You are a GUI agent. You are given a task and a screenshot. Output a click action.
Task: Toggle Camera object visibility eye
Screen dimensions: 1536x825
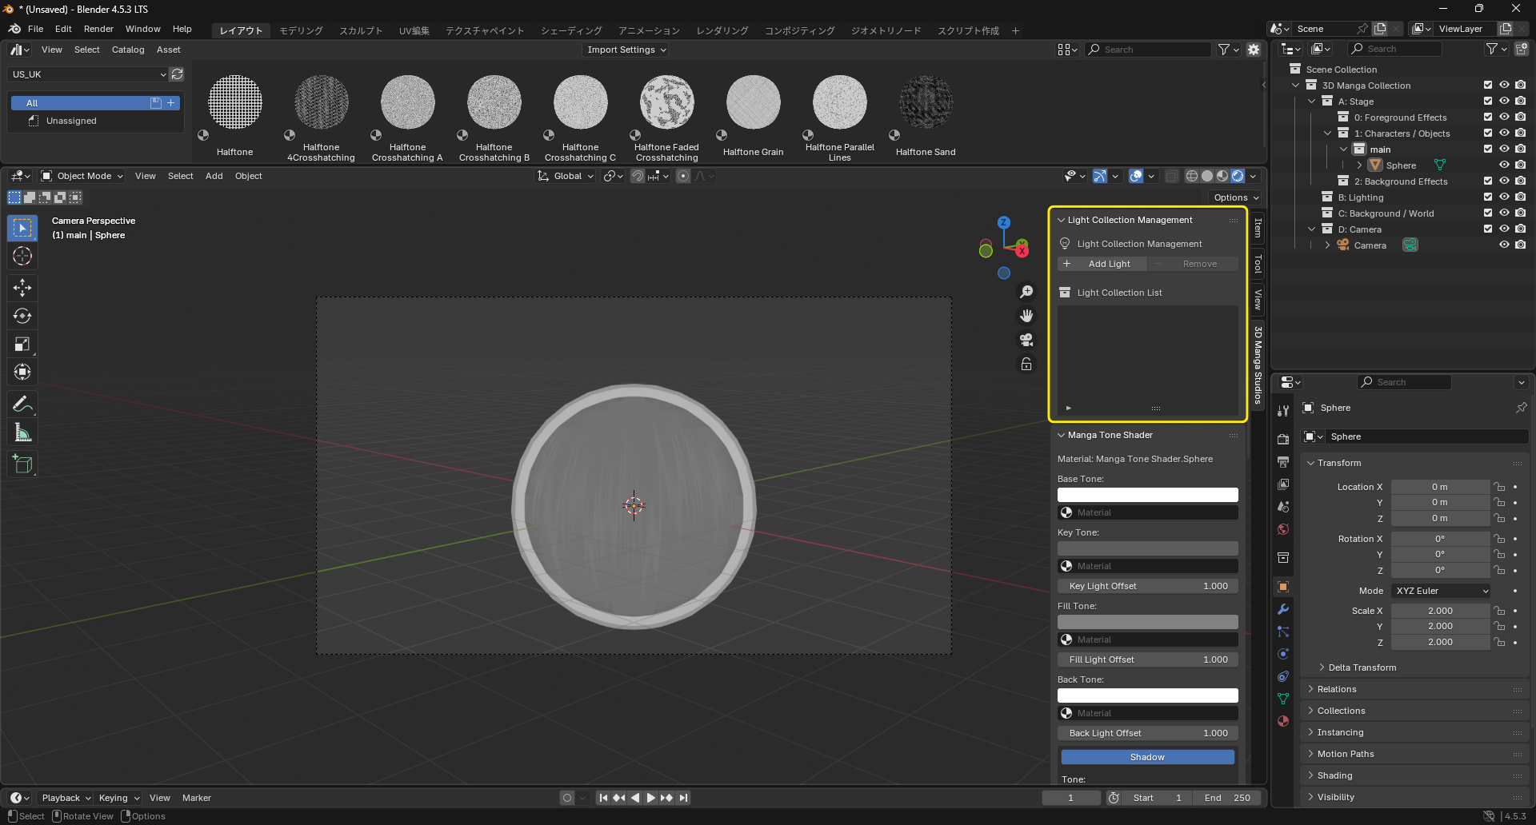1504,245
